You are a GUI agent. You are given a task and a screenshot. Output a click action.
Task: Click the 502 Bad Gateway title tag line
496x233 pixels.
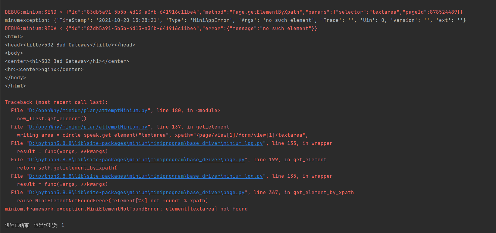70,45
